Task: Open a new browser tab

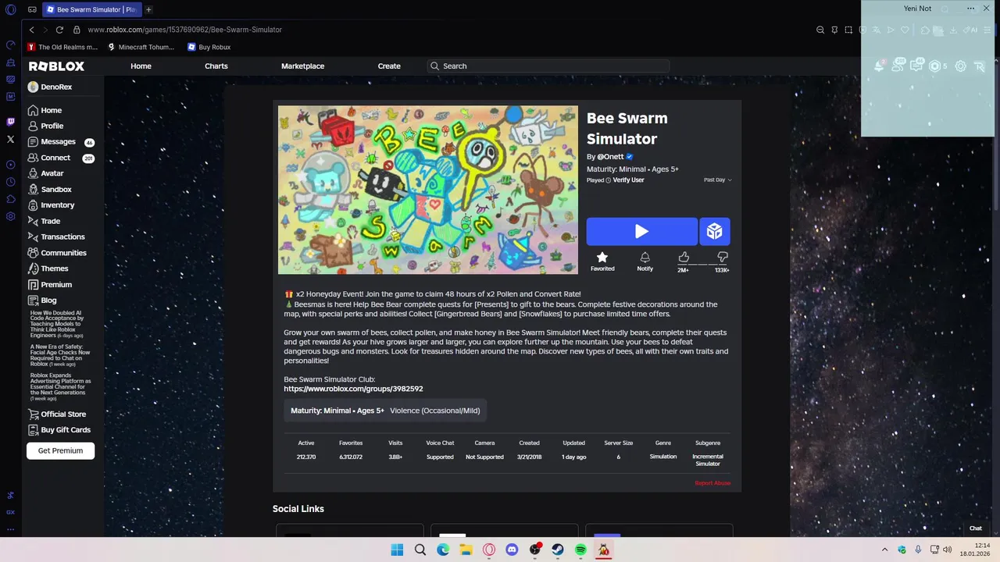Action: tap(148, 9)
